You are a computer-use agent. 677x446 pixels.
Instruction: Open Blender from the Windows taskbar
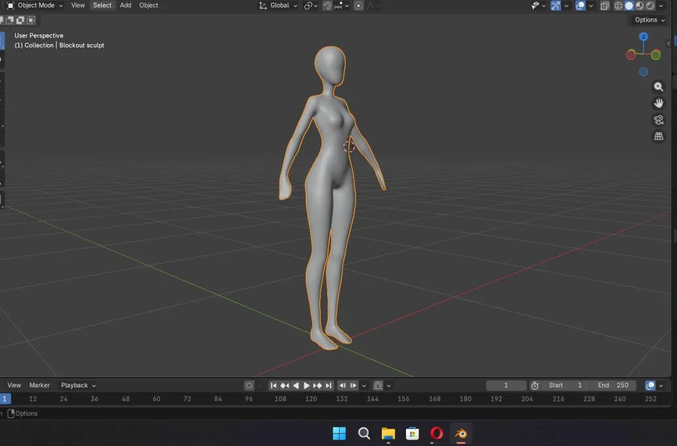pyautogui.click(x=461, y=433)
